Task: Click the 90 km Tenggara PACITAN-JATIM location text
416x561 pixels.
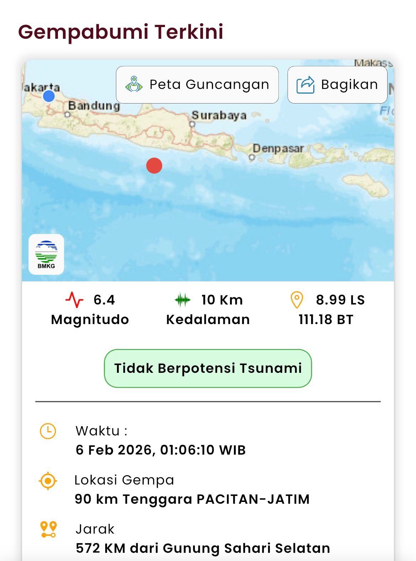Action: (192, 499)
